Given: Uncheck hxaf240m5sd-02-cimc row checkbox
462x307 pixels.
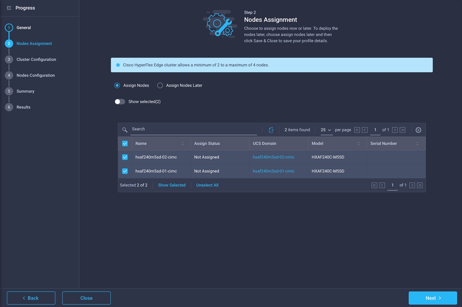Looking at the screenshot, I should (x=125, y=157).
